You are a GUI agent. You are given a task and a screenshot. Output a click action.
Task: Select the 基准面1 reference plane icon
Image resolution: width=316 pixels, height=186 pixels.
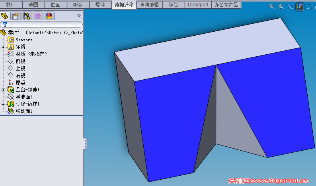click(10, 97)
